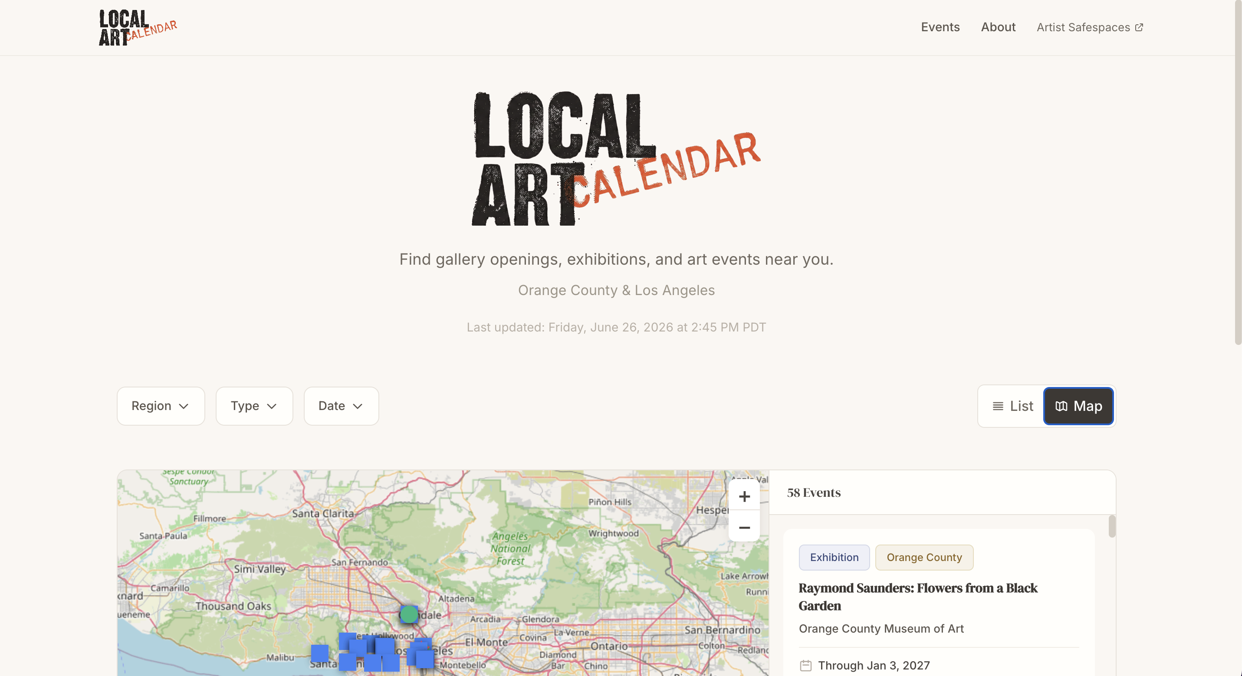Viewport: 1242px width, 676px height.
Task: Open the About navigation link
Action: [x=998, y=27]
